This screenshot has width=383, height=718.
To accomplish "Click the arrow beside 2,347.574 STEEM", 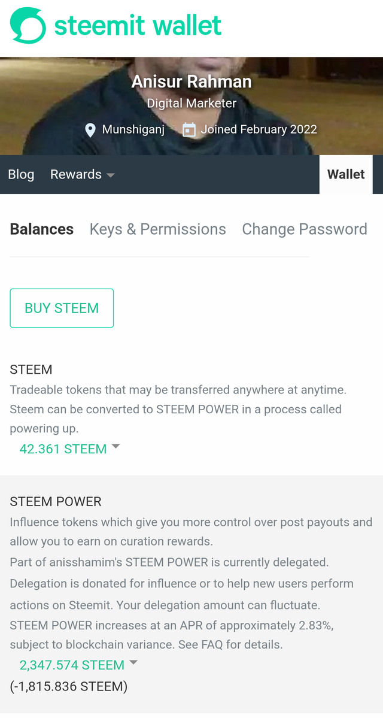I will click(133, 663).
